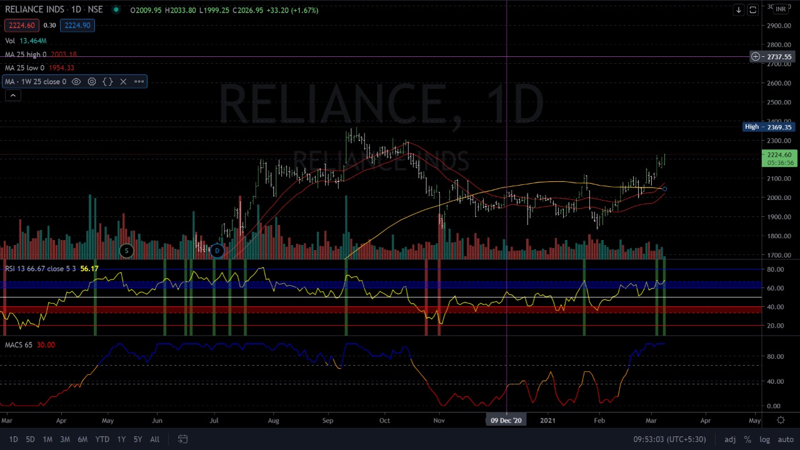The width and height of the screenshot is (800, 450).
Task: Set time range to YTD
Action: (x=102, y=439)
